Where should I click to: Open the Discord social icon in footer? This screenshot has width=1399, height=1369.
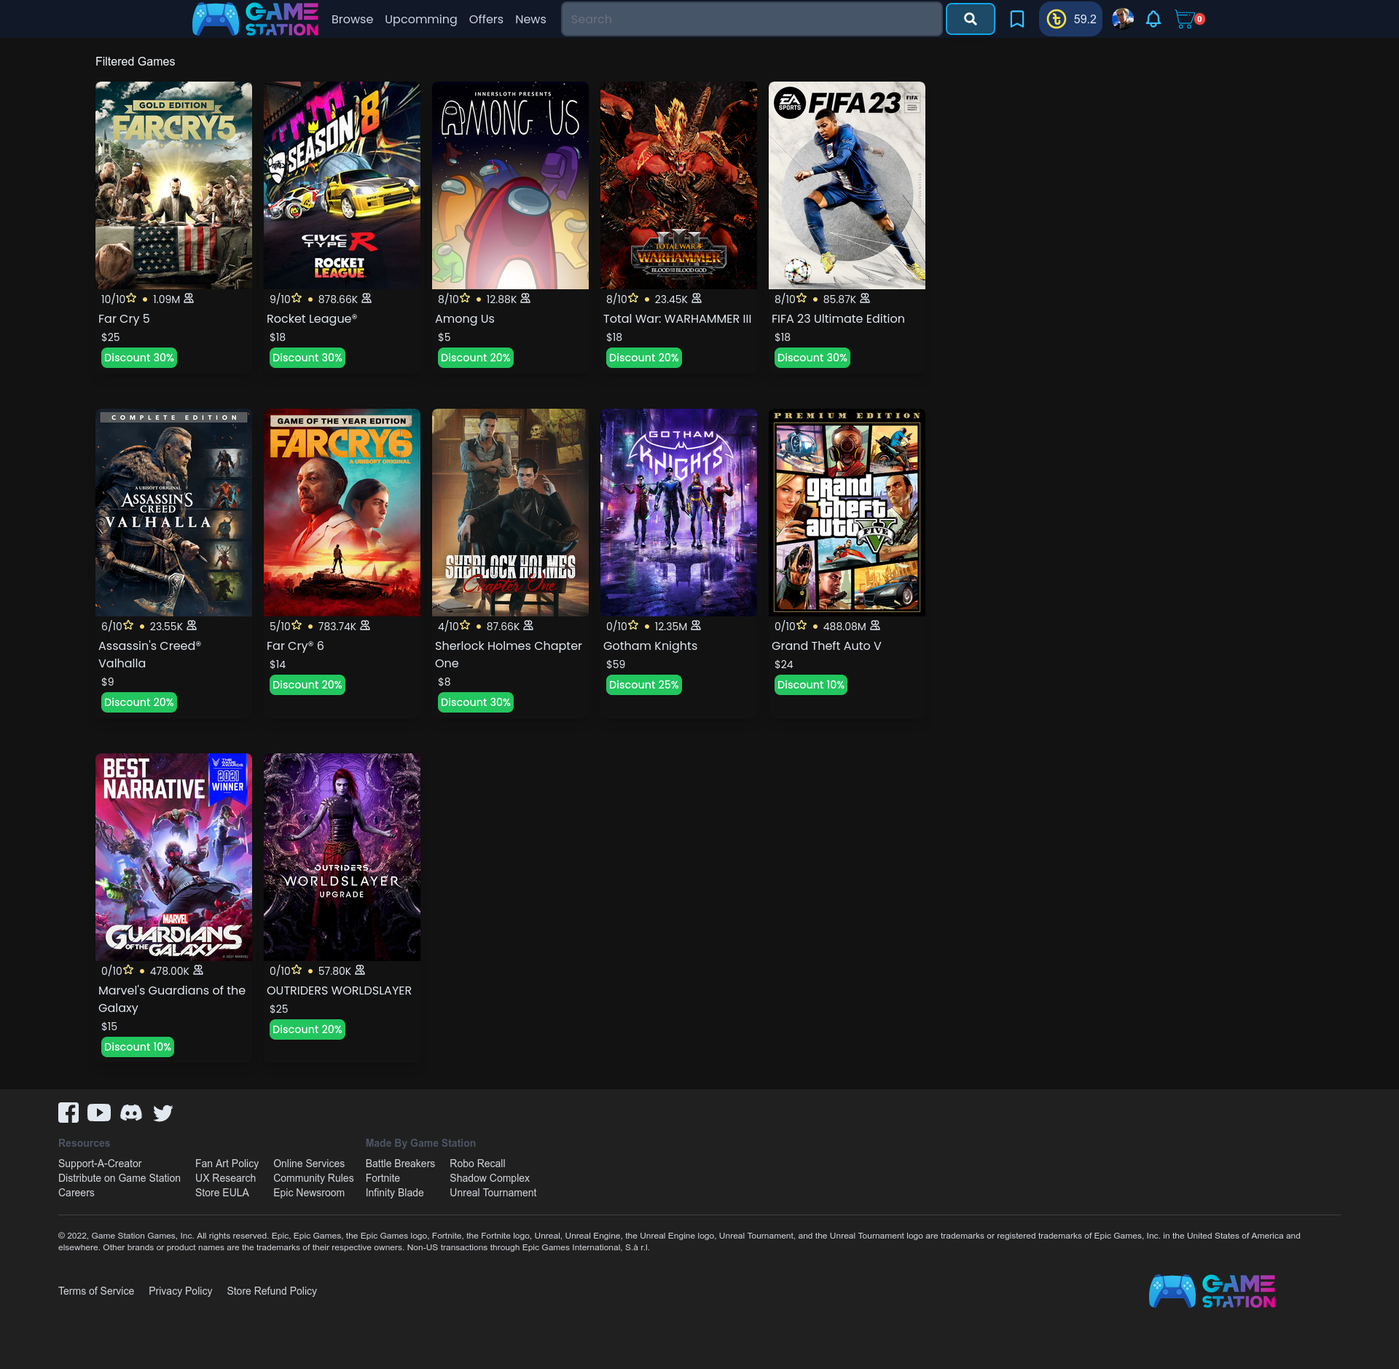click(131, 1113)
